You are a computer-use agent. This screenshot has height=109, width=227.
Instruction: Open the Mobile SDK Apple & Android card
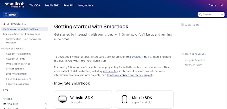(145, 99)
